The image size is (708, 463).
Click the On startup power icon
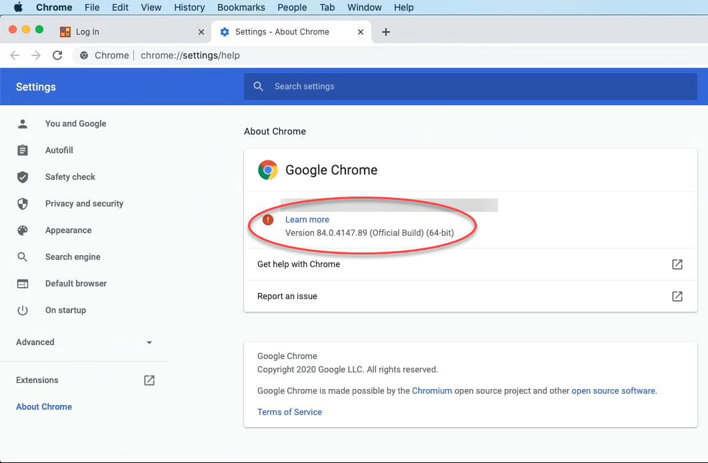[23, 310]
